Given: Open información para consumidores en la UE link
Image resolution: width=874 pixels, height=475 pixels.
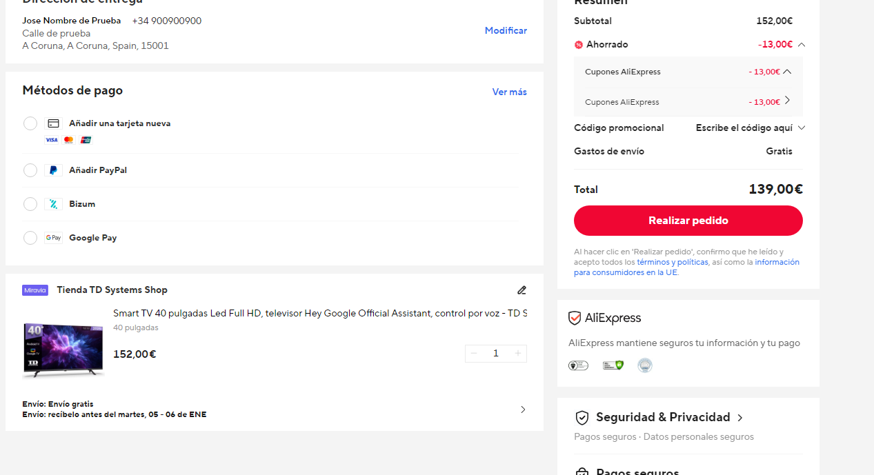Looking at the screenshot, I should (686, 267).
